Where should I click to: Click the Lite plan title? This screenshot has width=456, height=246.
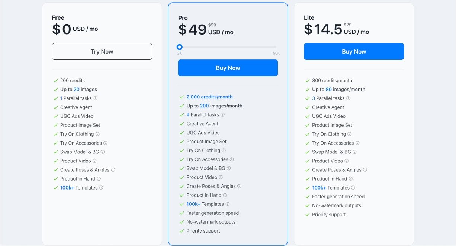click(309, 18)
